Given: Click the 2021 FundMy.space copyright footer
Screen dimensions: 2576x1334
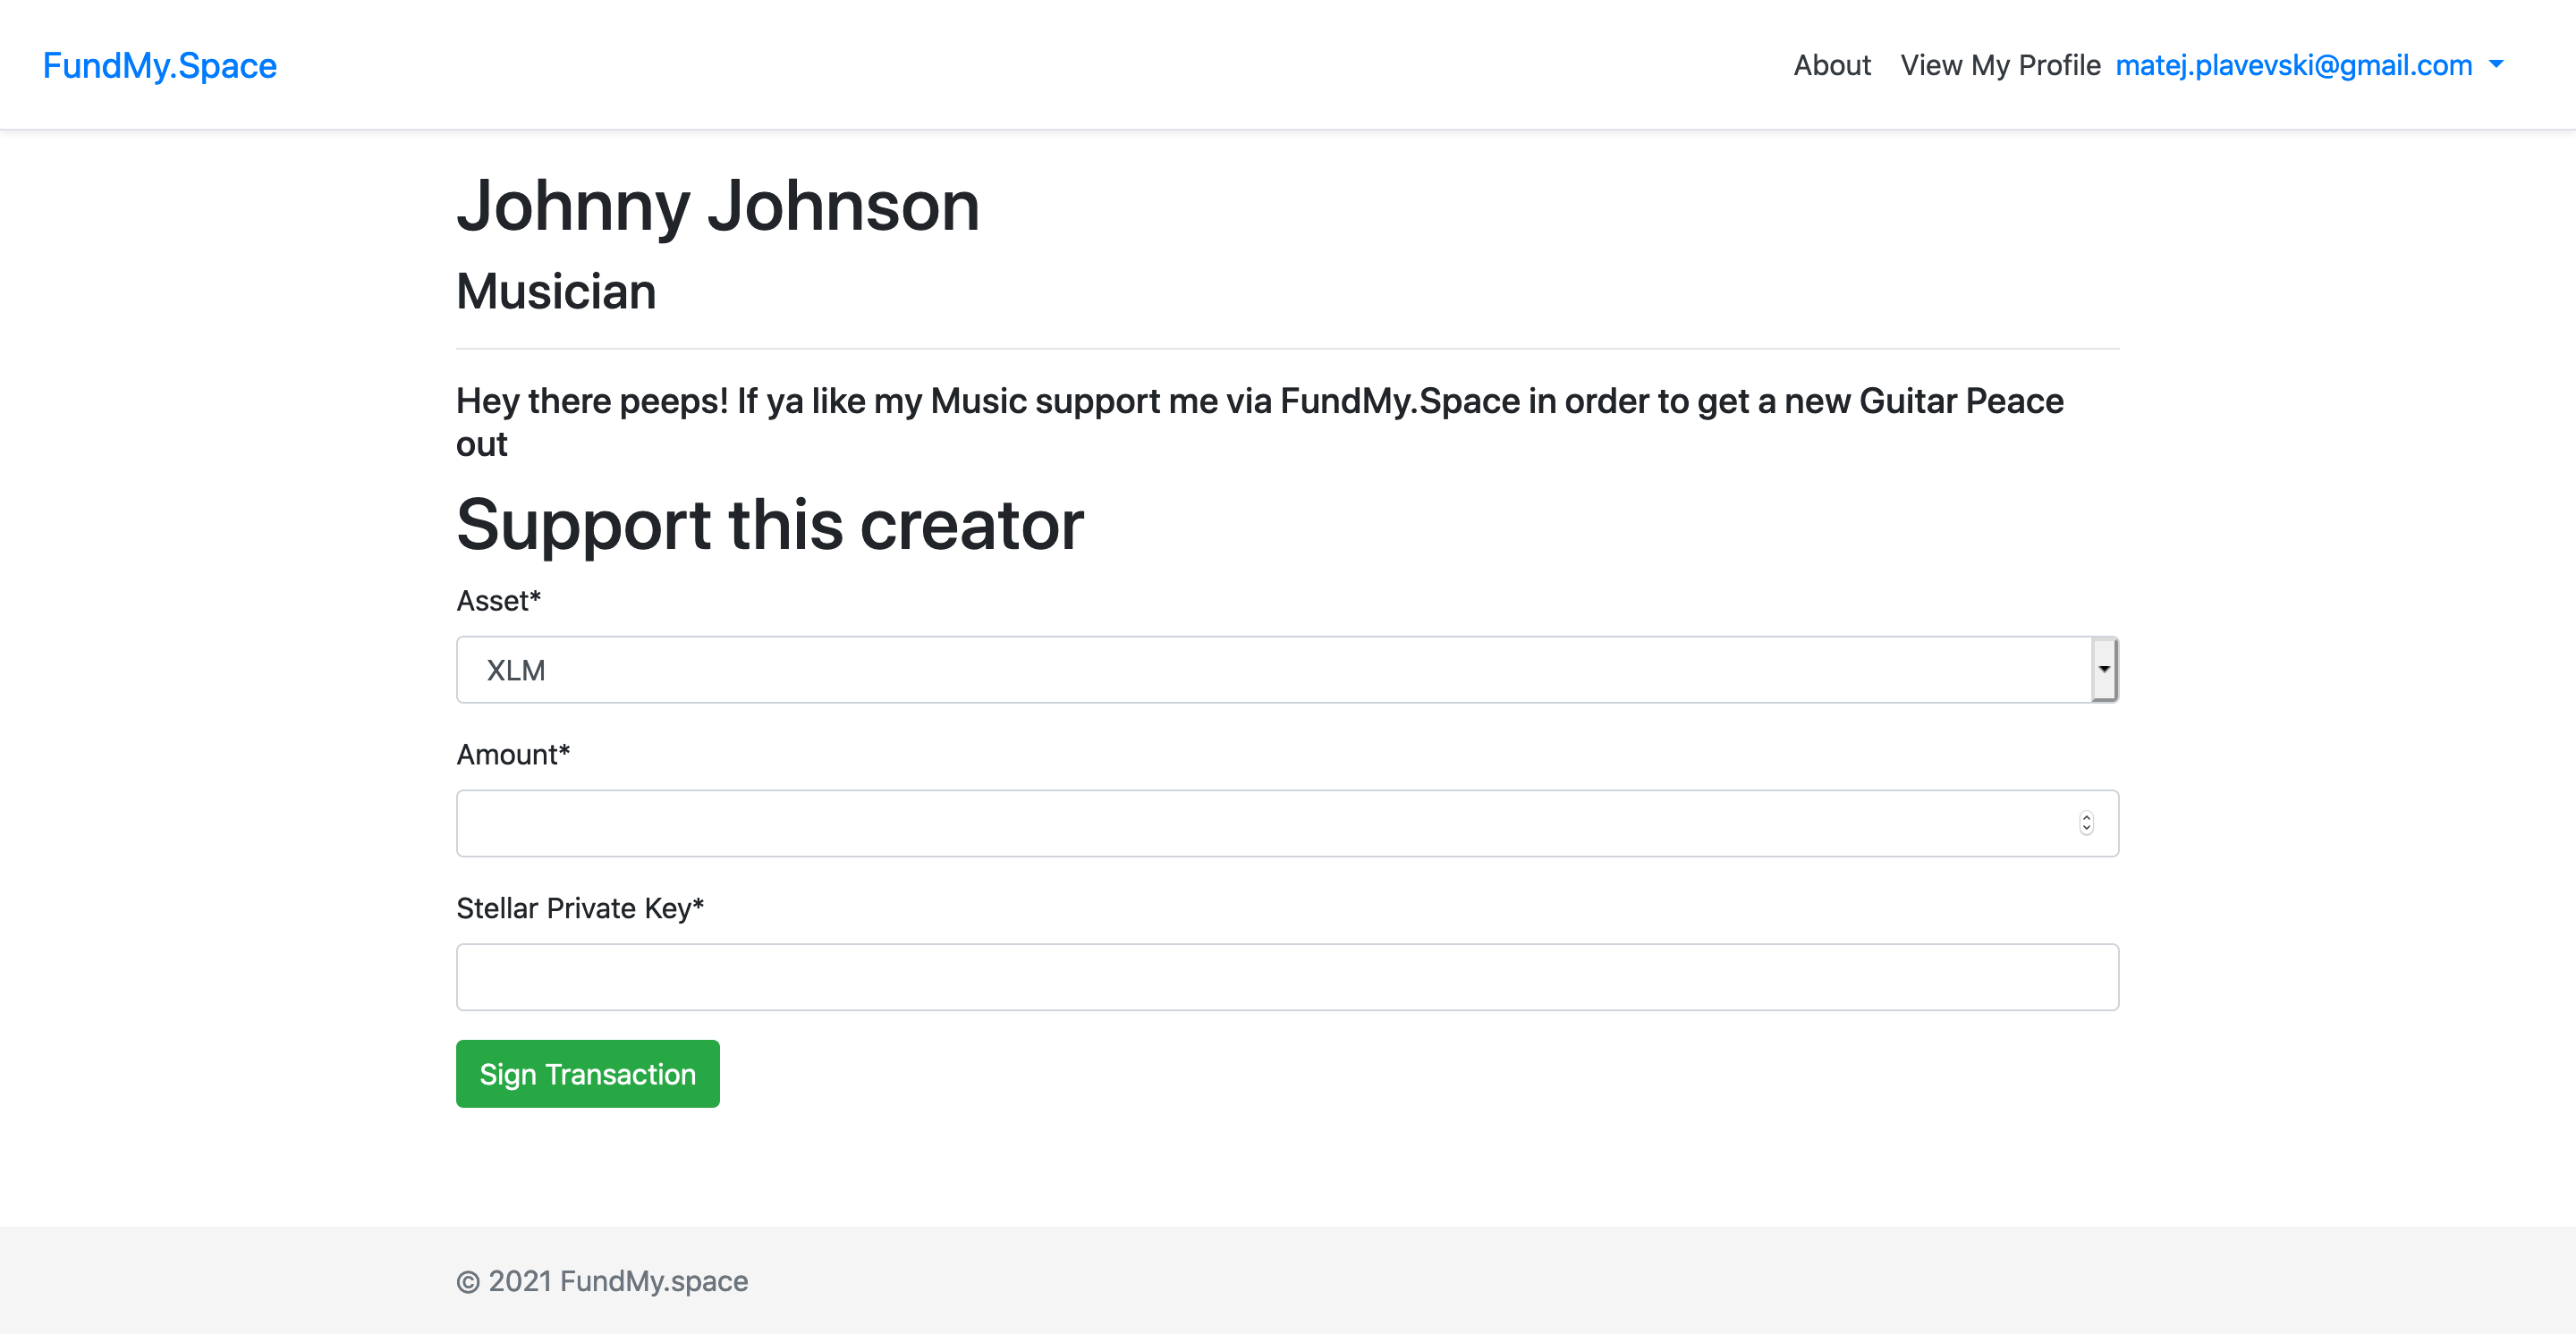Looking at the screenshot, I should (x=602, y=1281).
